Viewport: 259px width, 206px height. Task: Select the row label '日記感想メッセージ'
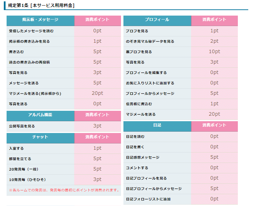pyautogui.click(x=143, y=157)
